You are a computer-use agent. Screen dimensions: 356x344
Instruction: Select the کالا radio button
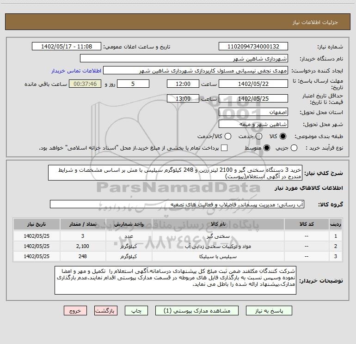[x=283, y=136]
